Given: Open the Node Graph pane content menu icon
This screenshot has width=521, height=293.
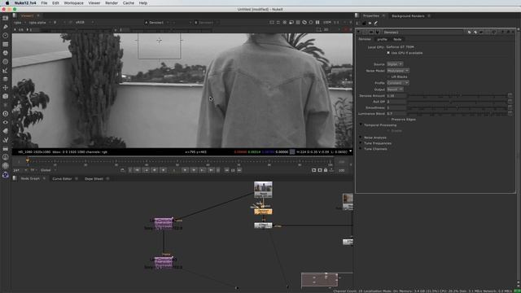Looking at the screenshot, I should [x=15, y=178].
